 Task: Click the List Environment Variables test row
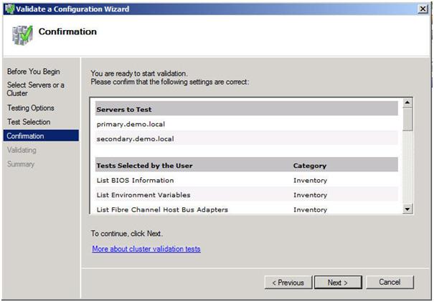143,195
